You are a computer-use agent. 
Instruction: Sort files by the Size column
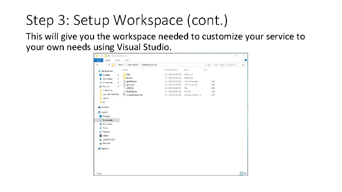click(205, 70)
